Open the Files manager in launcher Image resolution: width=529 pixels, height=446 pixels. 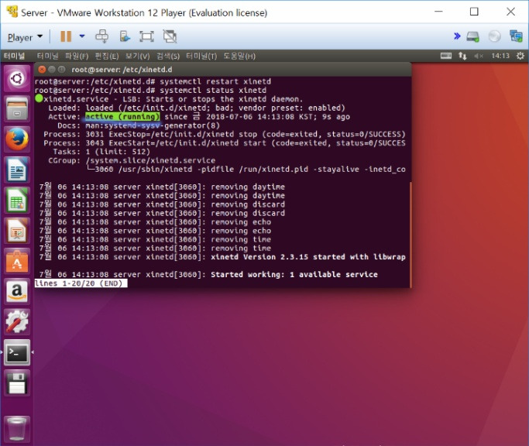coord(17,109)
